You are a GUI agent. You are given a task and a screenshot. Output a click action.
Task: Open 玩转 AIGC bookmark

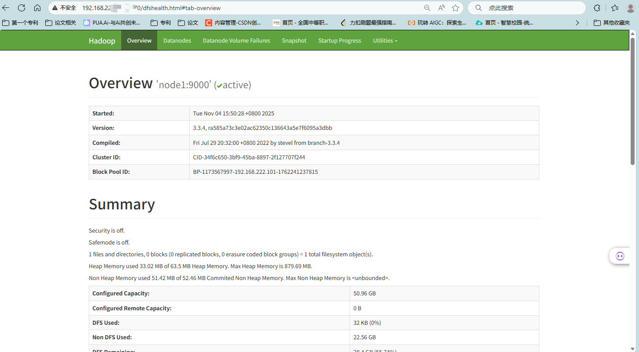437,23
